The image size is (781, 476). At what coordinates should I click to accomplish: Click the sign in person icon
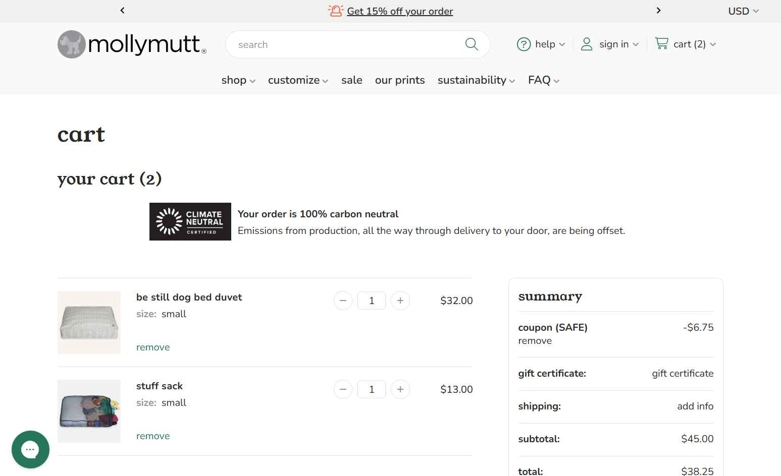[x=586, y=44]
